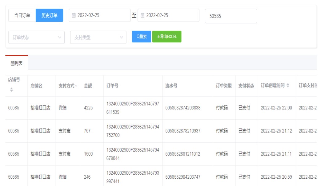The width and height of the screenshot is (321, 186).
Task: Click the row with amount 246
Action: click(87, 177)
